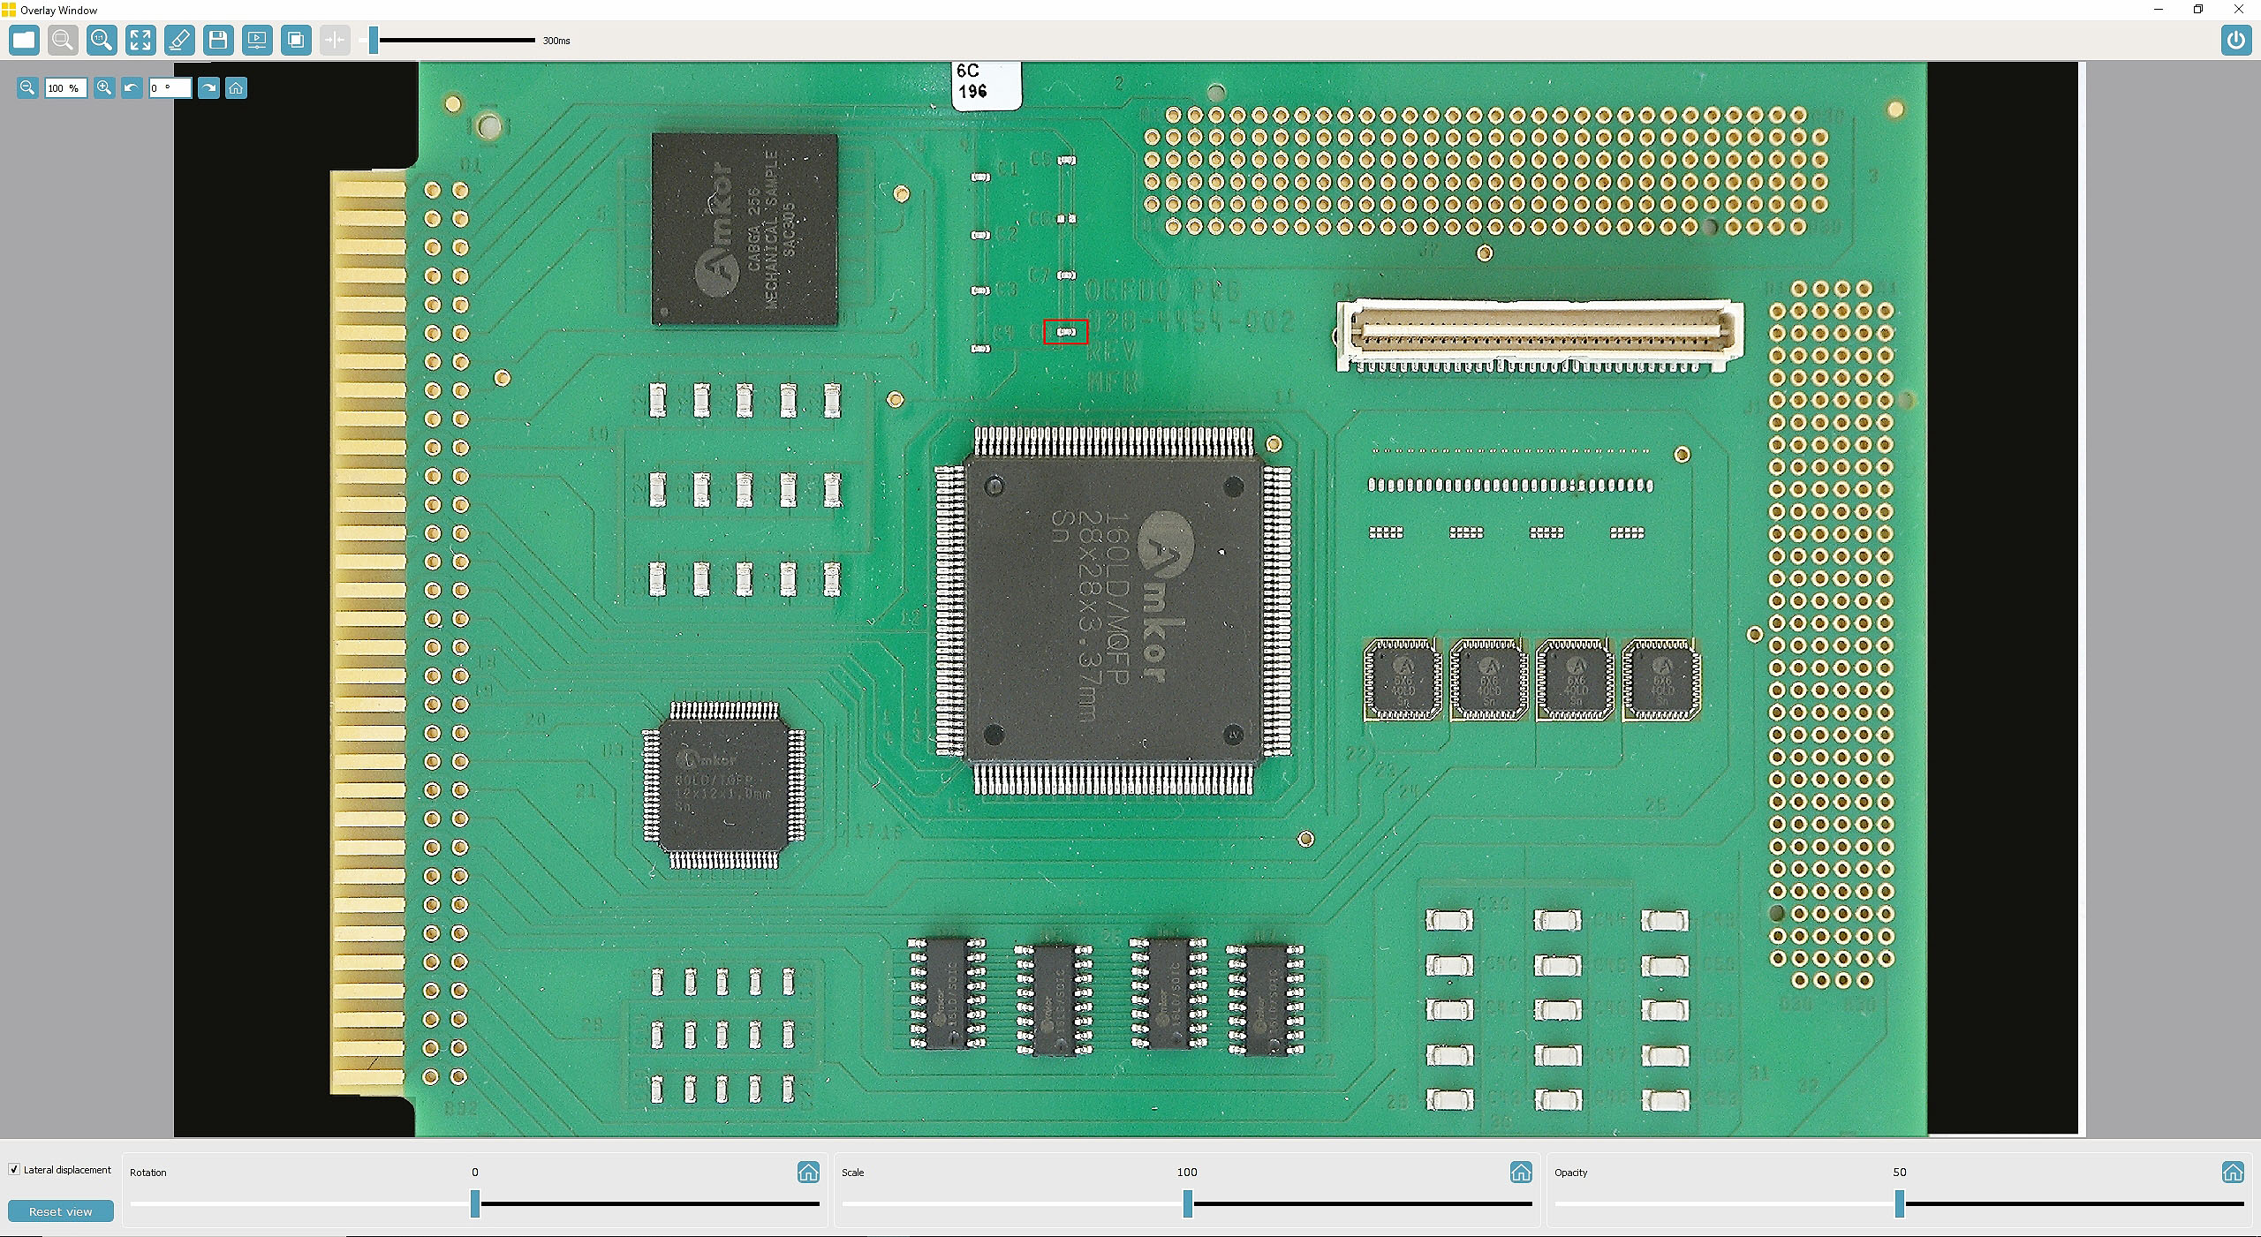The width and height of the screenshot is (2261, 1237).
Task: Rotate clockwise with the right curved arrow
Action: [x=208, y=87]
